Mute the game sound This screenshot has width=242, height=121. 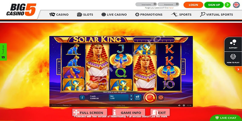click(179, 105)
